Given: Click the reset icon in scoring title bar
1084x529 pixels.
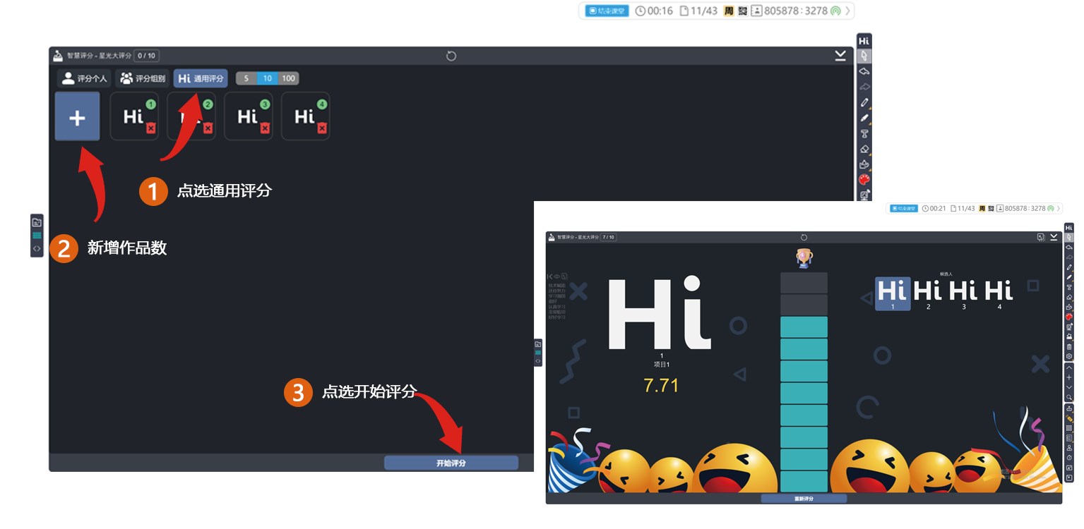Looking at the screenshot, I should coord(451,56).
